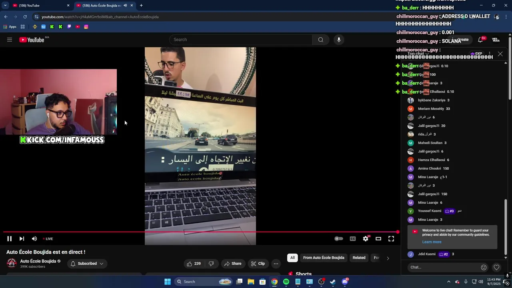Skip to next video
Viewport: 512px width, 288px height.
pyautogui.click(x=22, y=239)
